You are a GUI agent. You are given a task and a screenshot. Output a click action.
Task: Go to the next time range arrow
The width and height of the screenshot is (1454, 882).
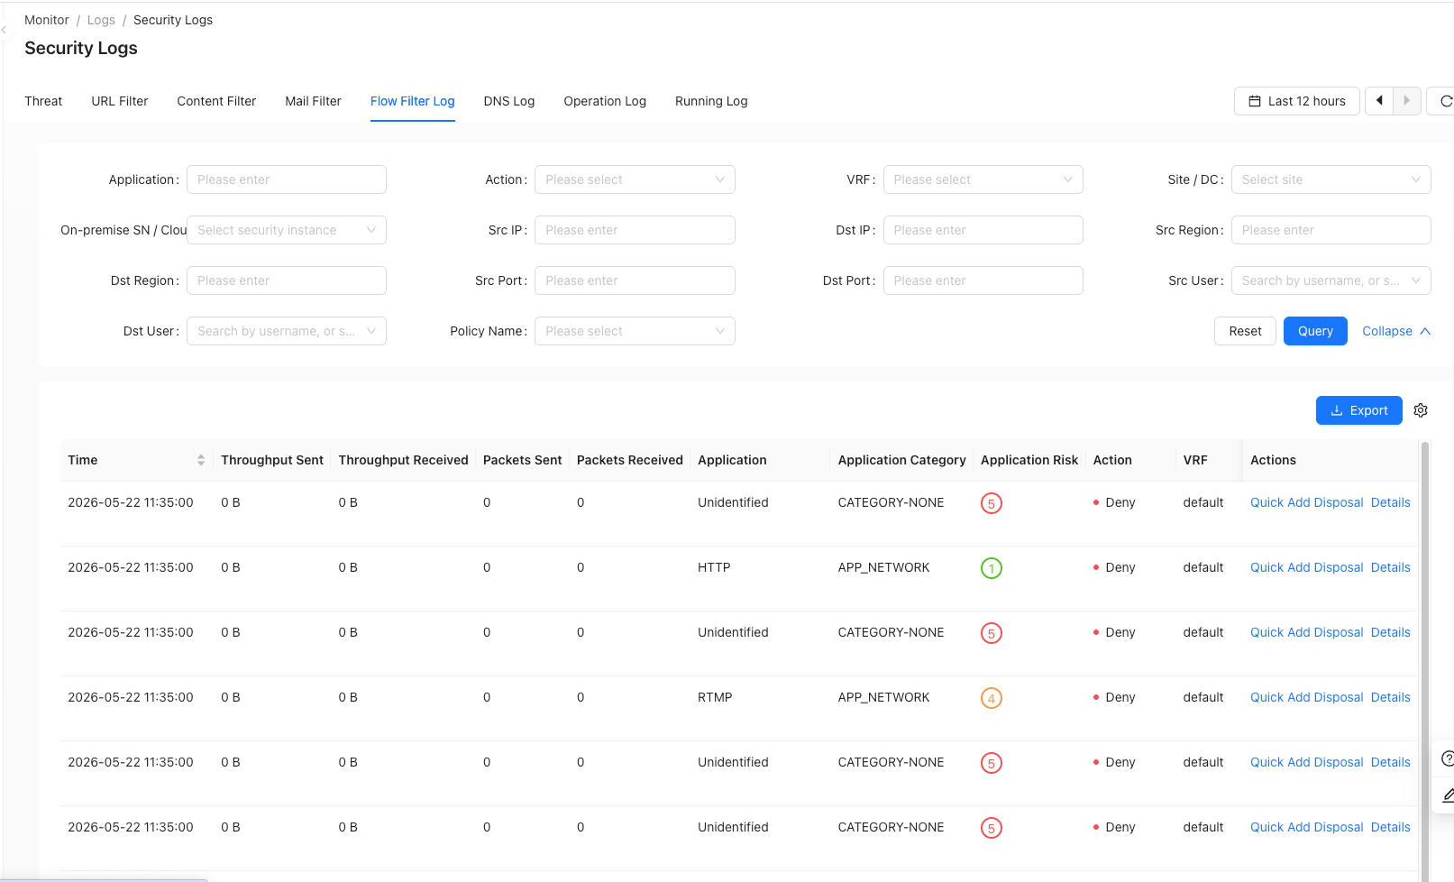click(x=1407, y=101)
